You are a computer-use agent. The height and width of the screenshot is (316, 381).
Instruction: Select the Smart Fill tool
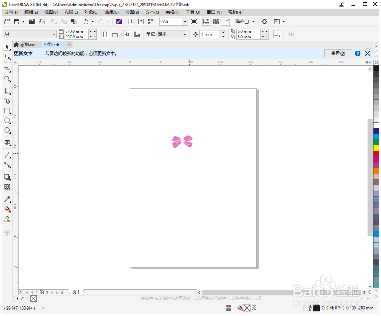point(7,219)
